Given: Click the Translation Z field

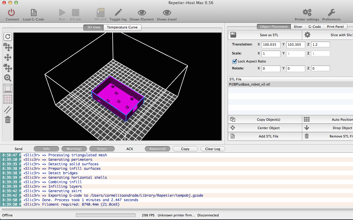Looking at the screenshot, I should coord(320,45).
